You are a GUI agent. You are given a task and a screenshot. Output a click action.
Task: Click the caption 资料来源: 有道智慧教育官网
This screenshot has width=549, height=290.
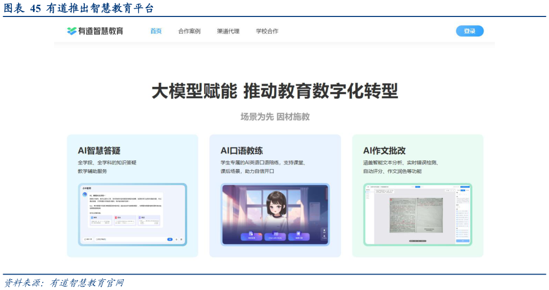[x=64, y=283]
